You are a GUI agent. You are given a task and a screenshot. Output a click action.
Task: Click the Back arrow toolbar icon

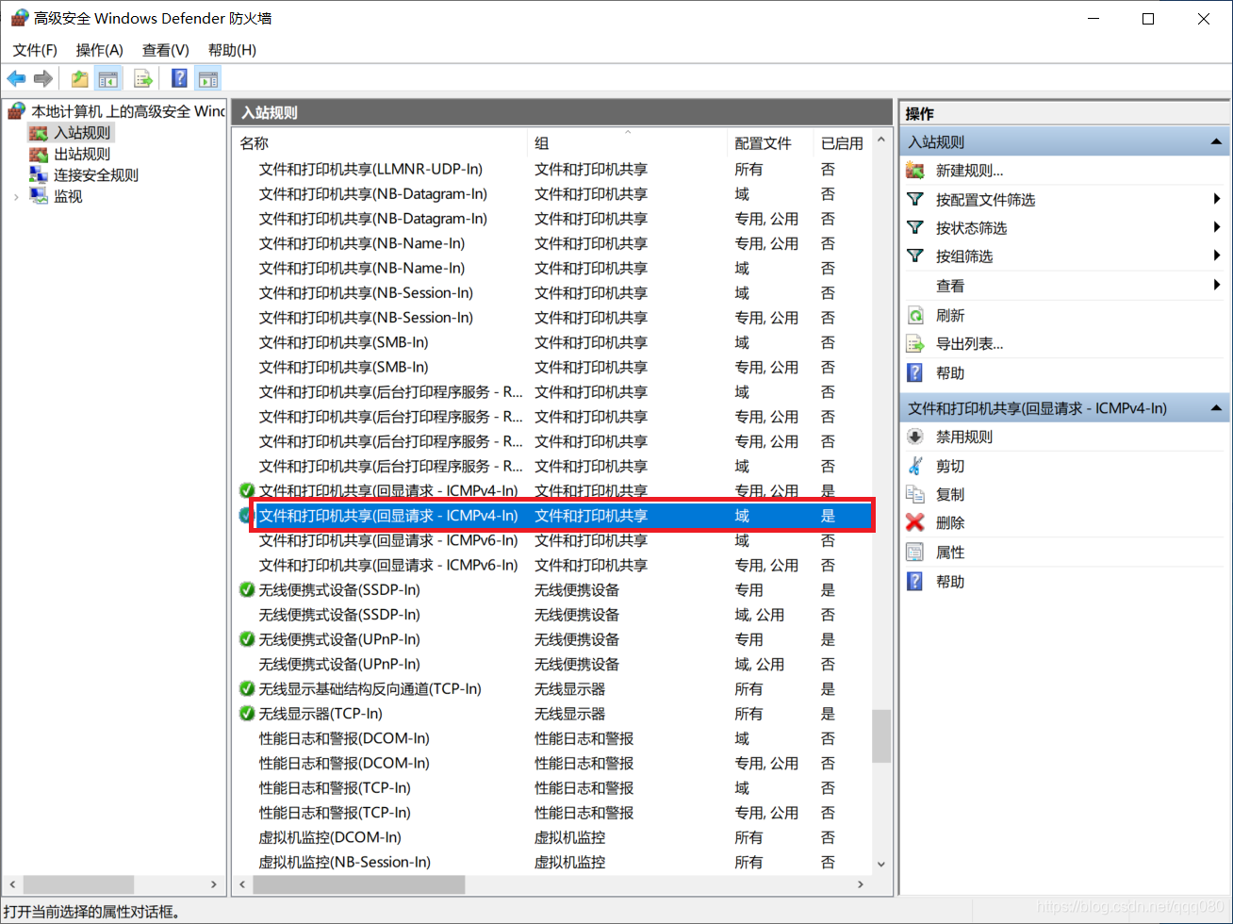[16, 78]
